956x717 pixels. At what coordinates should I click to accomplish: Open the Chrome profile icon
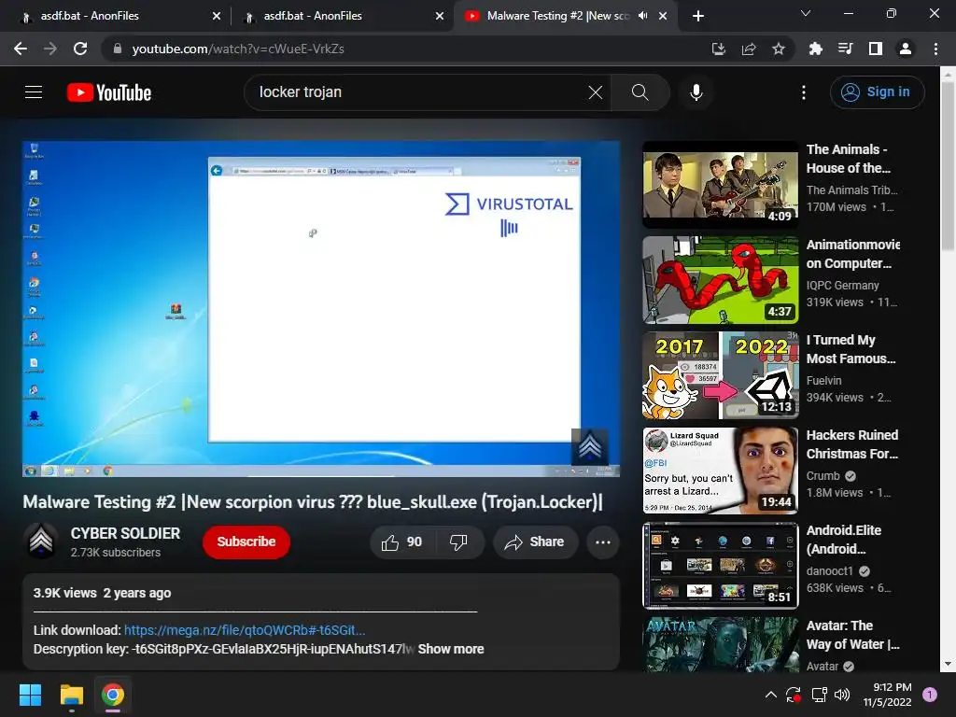tap(906, 49)
